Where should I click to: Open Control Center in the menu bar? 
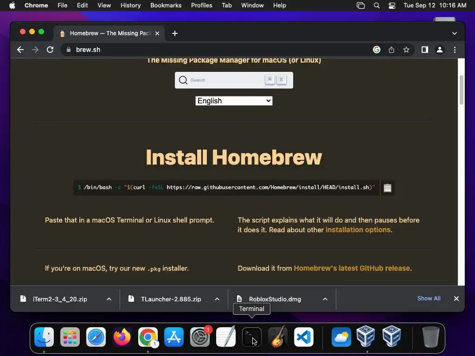pos(392,6)
